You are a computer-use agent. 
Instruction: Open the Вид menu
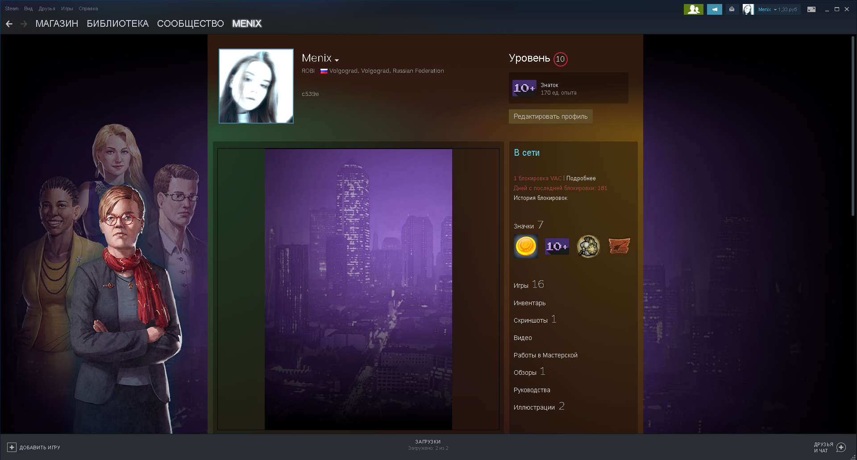point(28,8)
